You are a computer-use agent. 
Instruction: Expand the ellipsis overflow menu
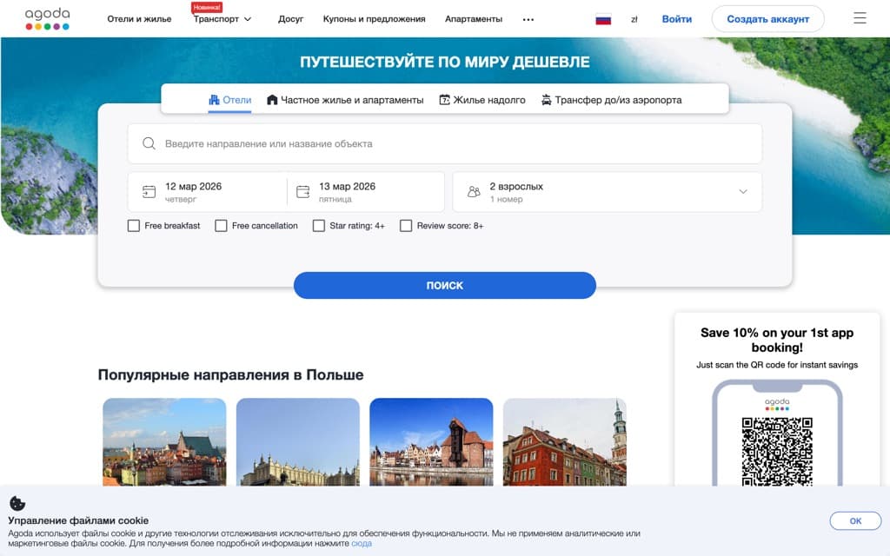[528, 18]
